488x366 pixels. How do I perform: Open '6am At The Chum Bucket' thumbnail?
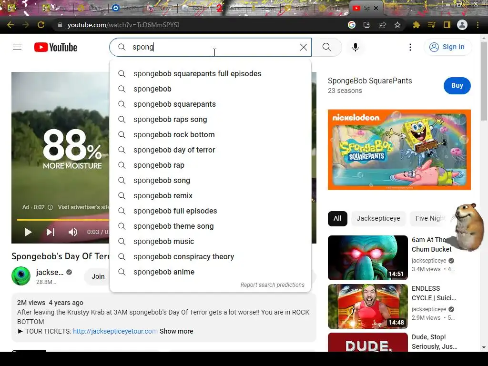368,258
